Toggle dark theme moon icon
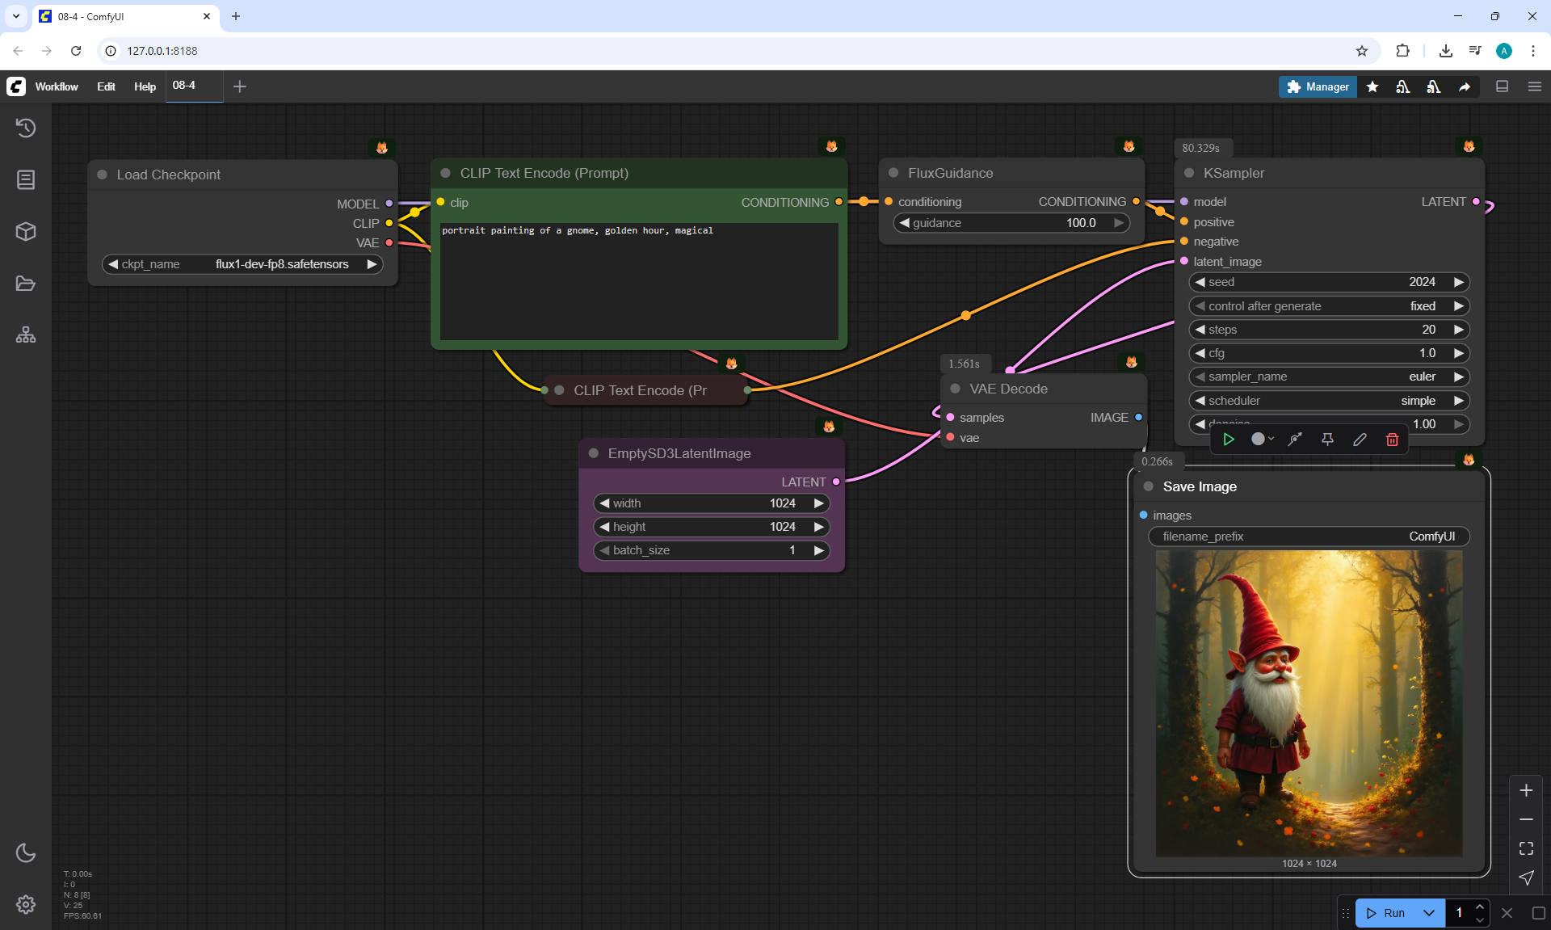The height and width of the screenshot is (930, 1551). point(26,852)
